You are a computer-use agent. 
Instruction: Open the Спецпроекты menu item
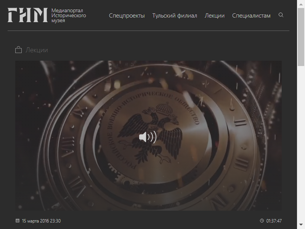[x=127, y=16]
